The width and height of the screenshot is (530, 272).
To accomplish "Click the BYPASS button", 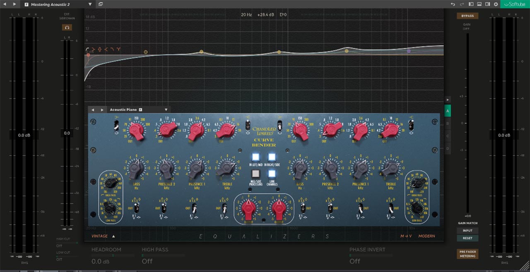I will click(467, 16).
